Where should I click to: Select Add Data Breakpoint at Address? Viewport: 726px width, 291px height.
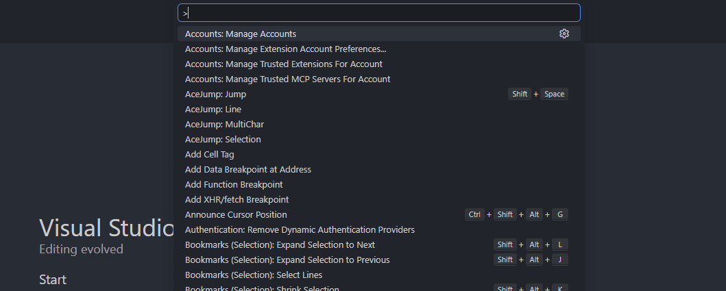pos(378,169)
